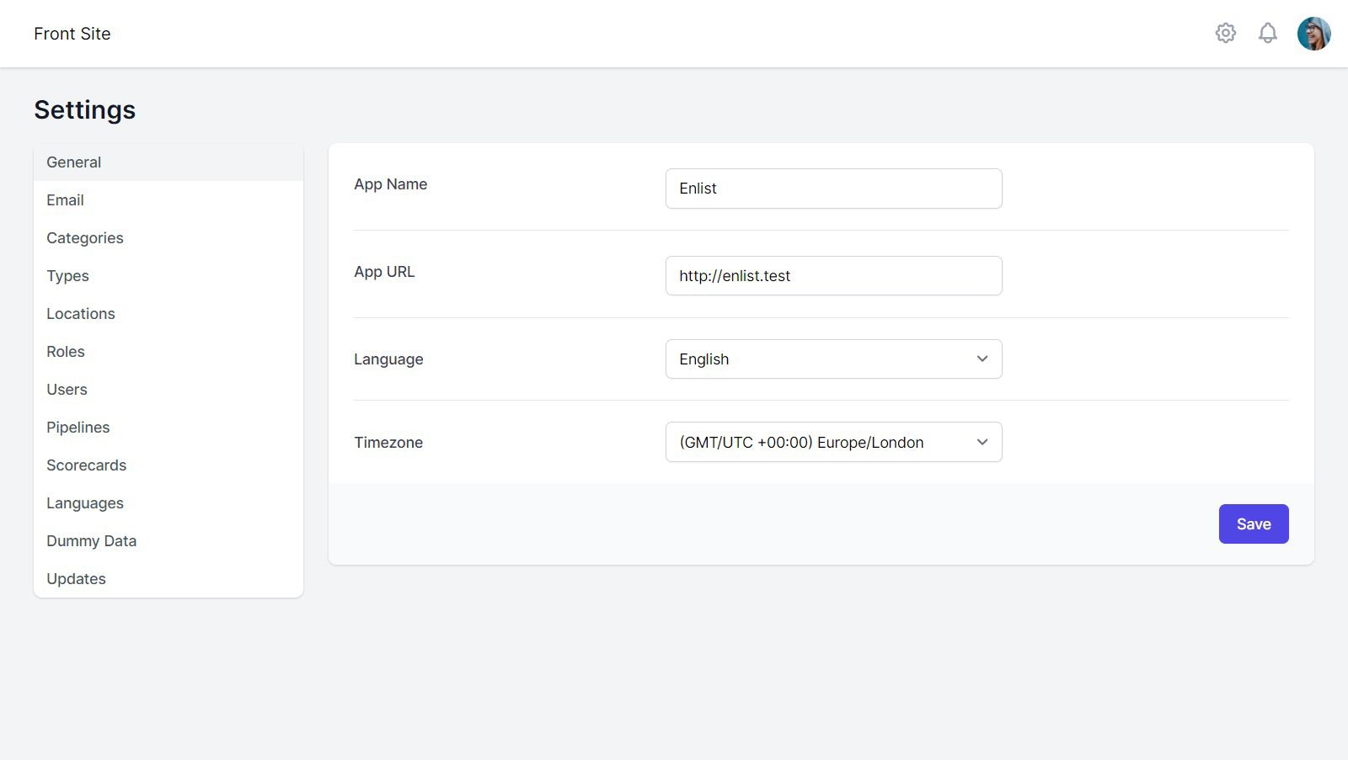The height and width of the screenshot is (760, 1348).
Task: Open the Locations settings section
Action: [x=80, y=313]
